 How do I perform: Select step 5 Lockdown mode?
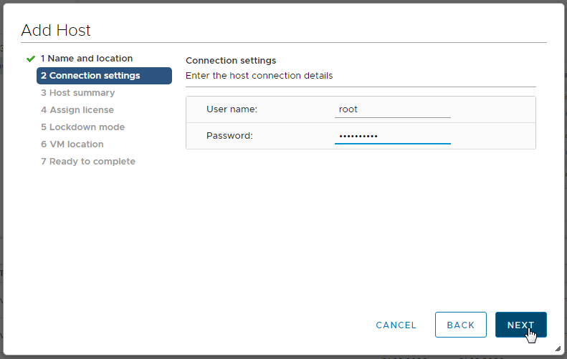pos(82,127)
